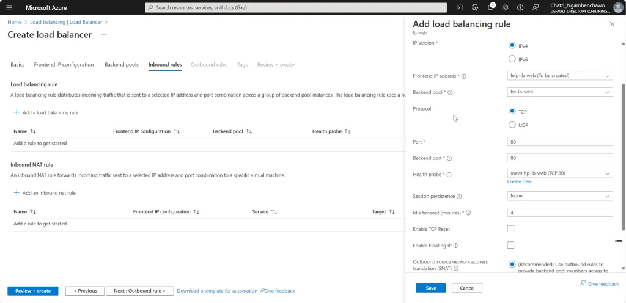This screenshot has height=303, width=626.
Task: Choose the UDP protocol option
Action: click(512, 125)
